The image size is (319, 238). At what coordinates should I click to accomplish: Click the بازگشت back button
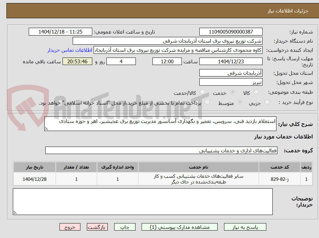(x=97, y=227)
